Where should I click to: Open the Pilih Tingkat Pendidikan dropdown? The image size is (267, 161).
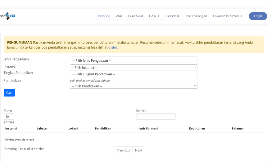pyautogui.click(x=133, y=74)
